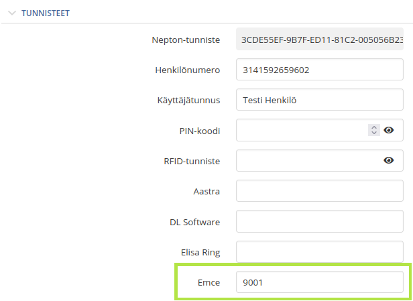Reveal RFID-tunniste with eye icon

[x=388, y=160]
